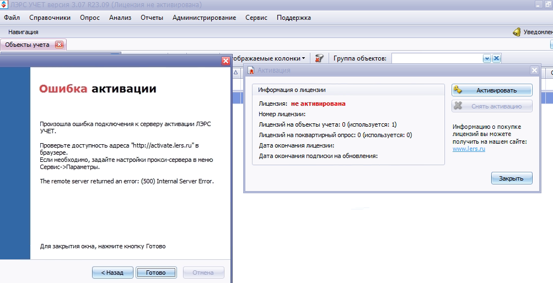Click the 'Ошибка активации' heading
This screenshot has width=553, height=283.
click(x=98, y=89)
